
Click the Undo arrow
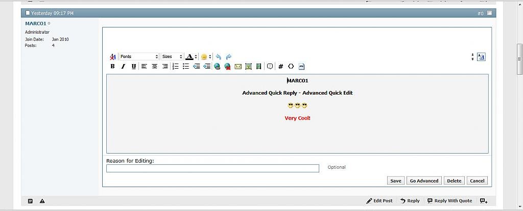click(218, 57)
